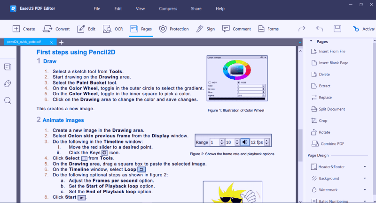Expand the Background dropdown arrow
Viewport: 376px width, 203px height.
(365, 178)
